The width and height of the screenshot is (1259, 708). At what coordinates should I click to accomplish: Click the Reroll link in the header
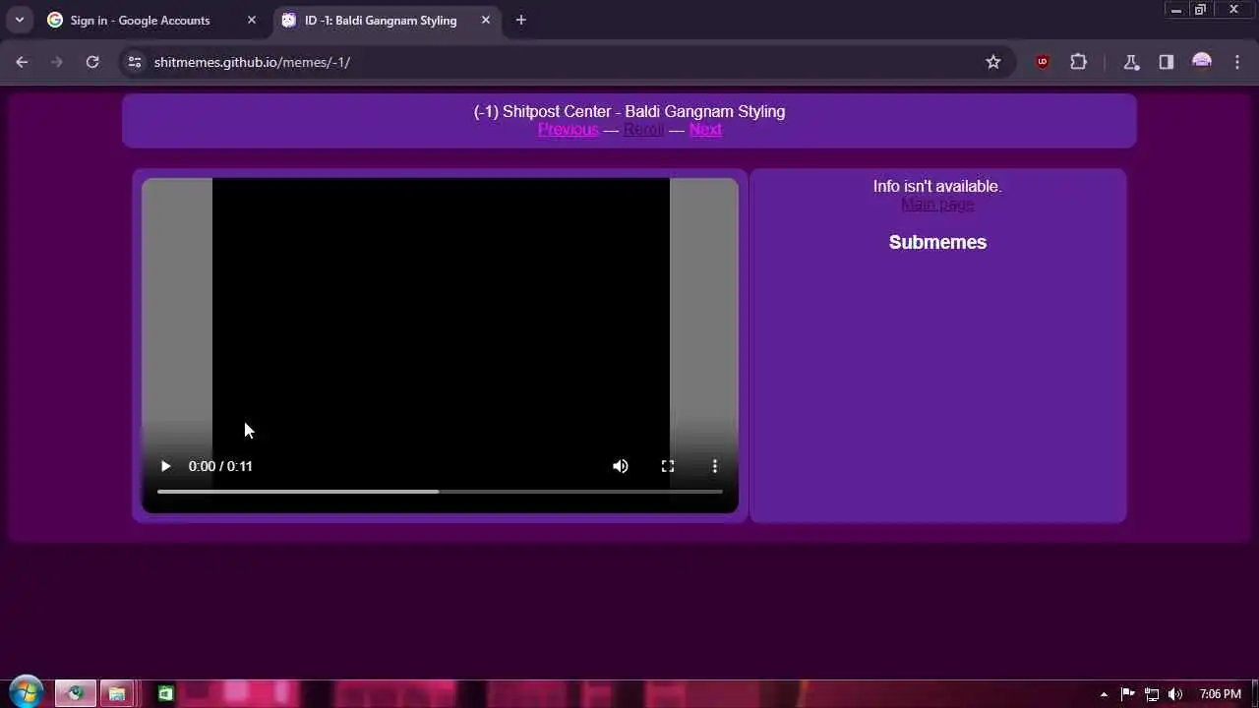pos(643,130)
